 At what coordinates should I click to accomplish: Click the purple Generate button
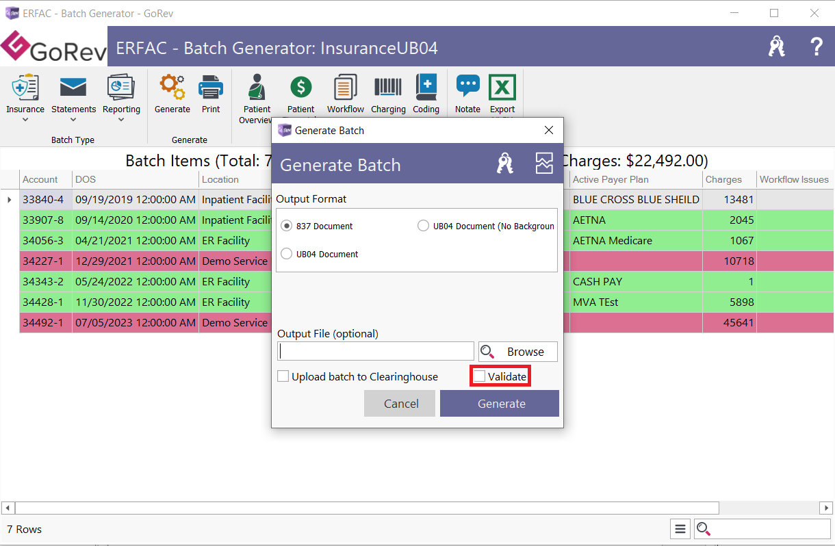[x=500, y=404]
